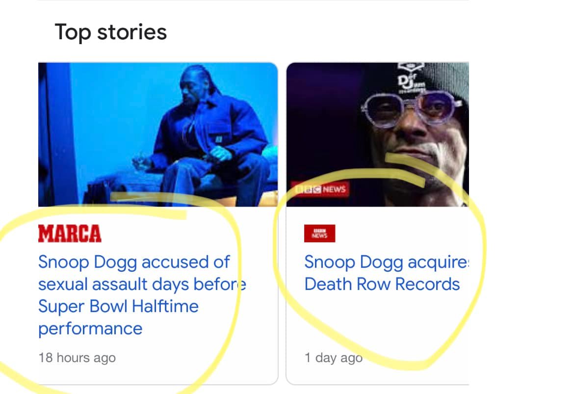Click the "Top stories" heading
Screen dimensions: 574x394
click(110, 32)
